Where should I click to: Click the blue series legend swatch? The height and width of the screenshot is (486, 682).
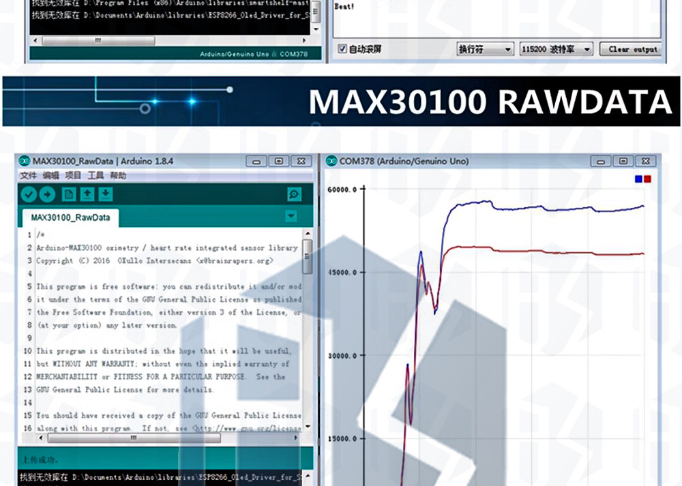[x=638, y=179]
